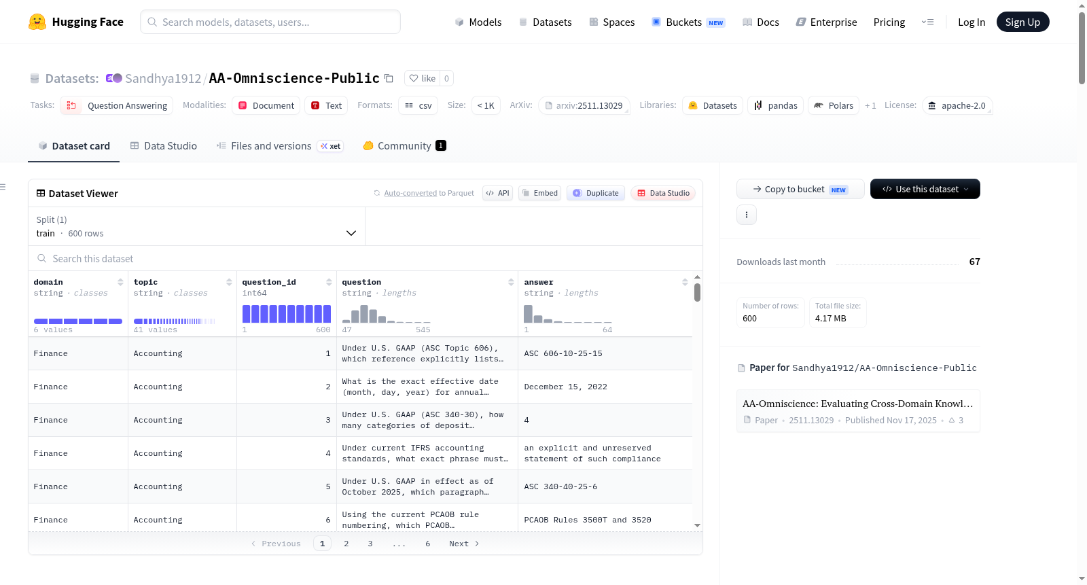The width and height of the screenshot is (1087, 585).
Task: Click the Duplicate button
Action: (596, 193)
